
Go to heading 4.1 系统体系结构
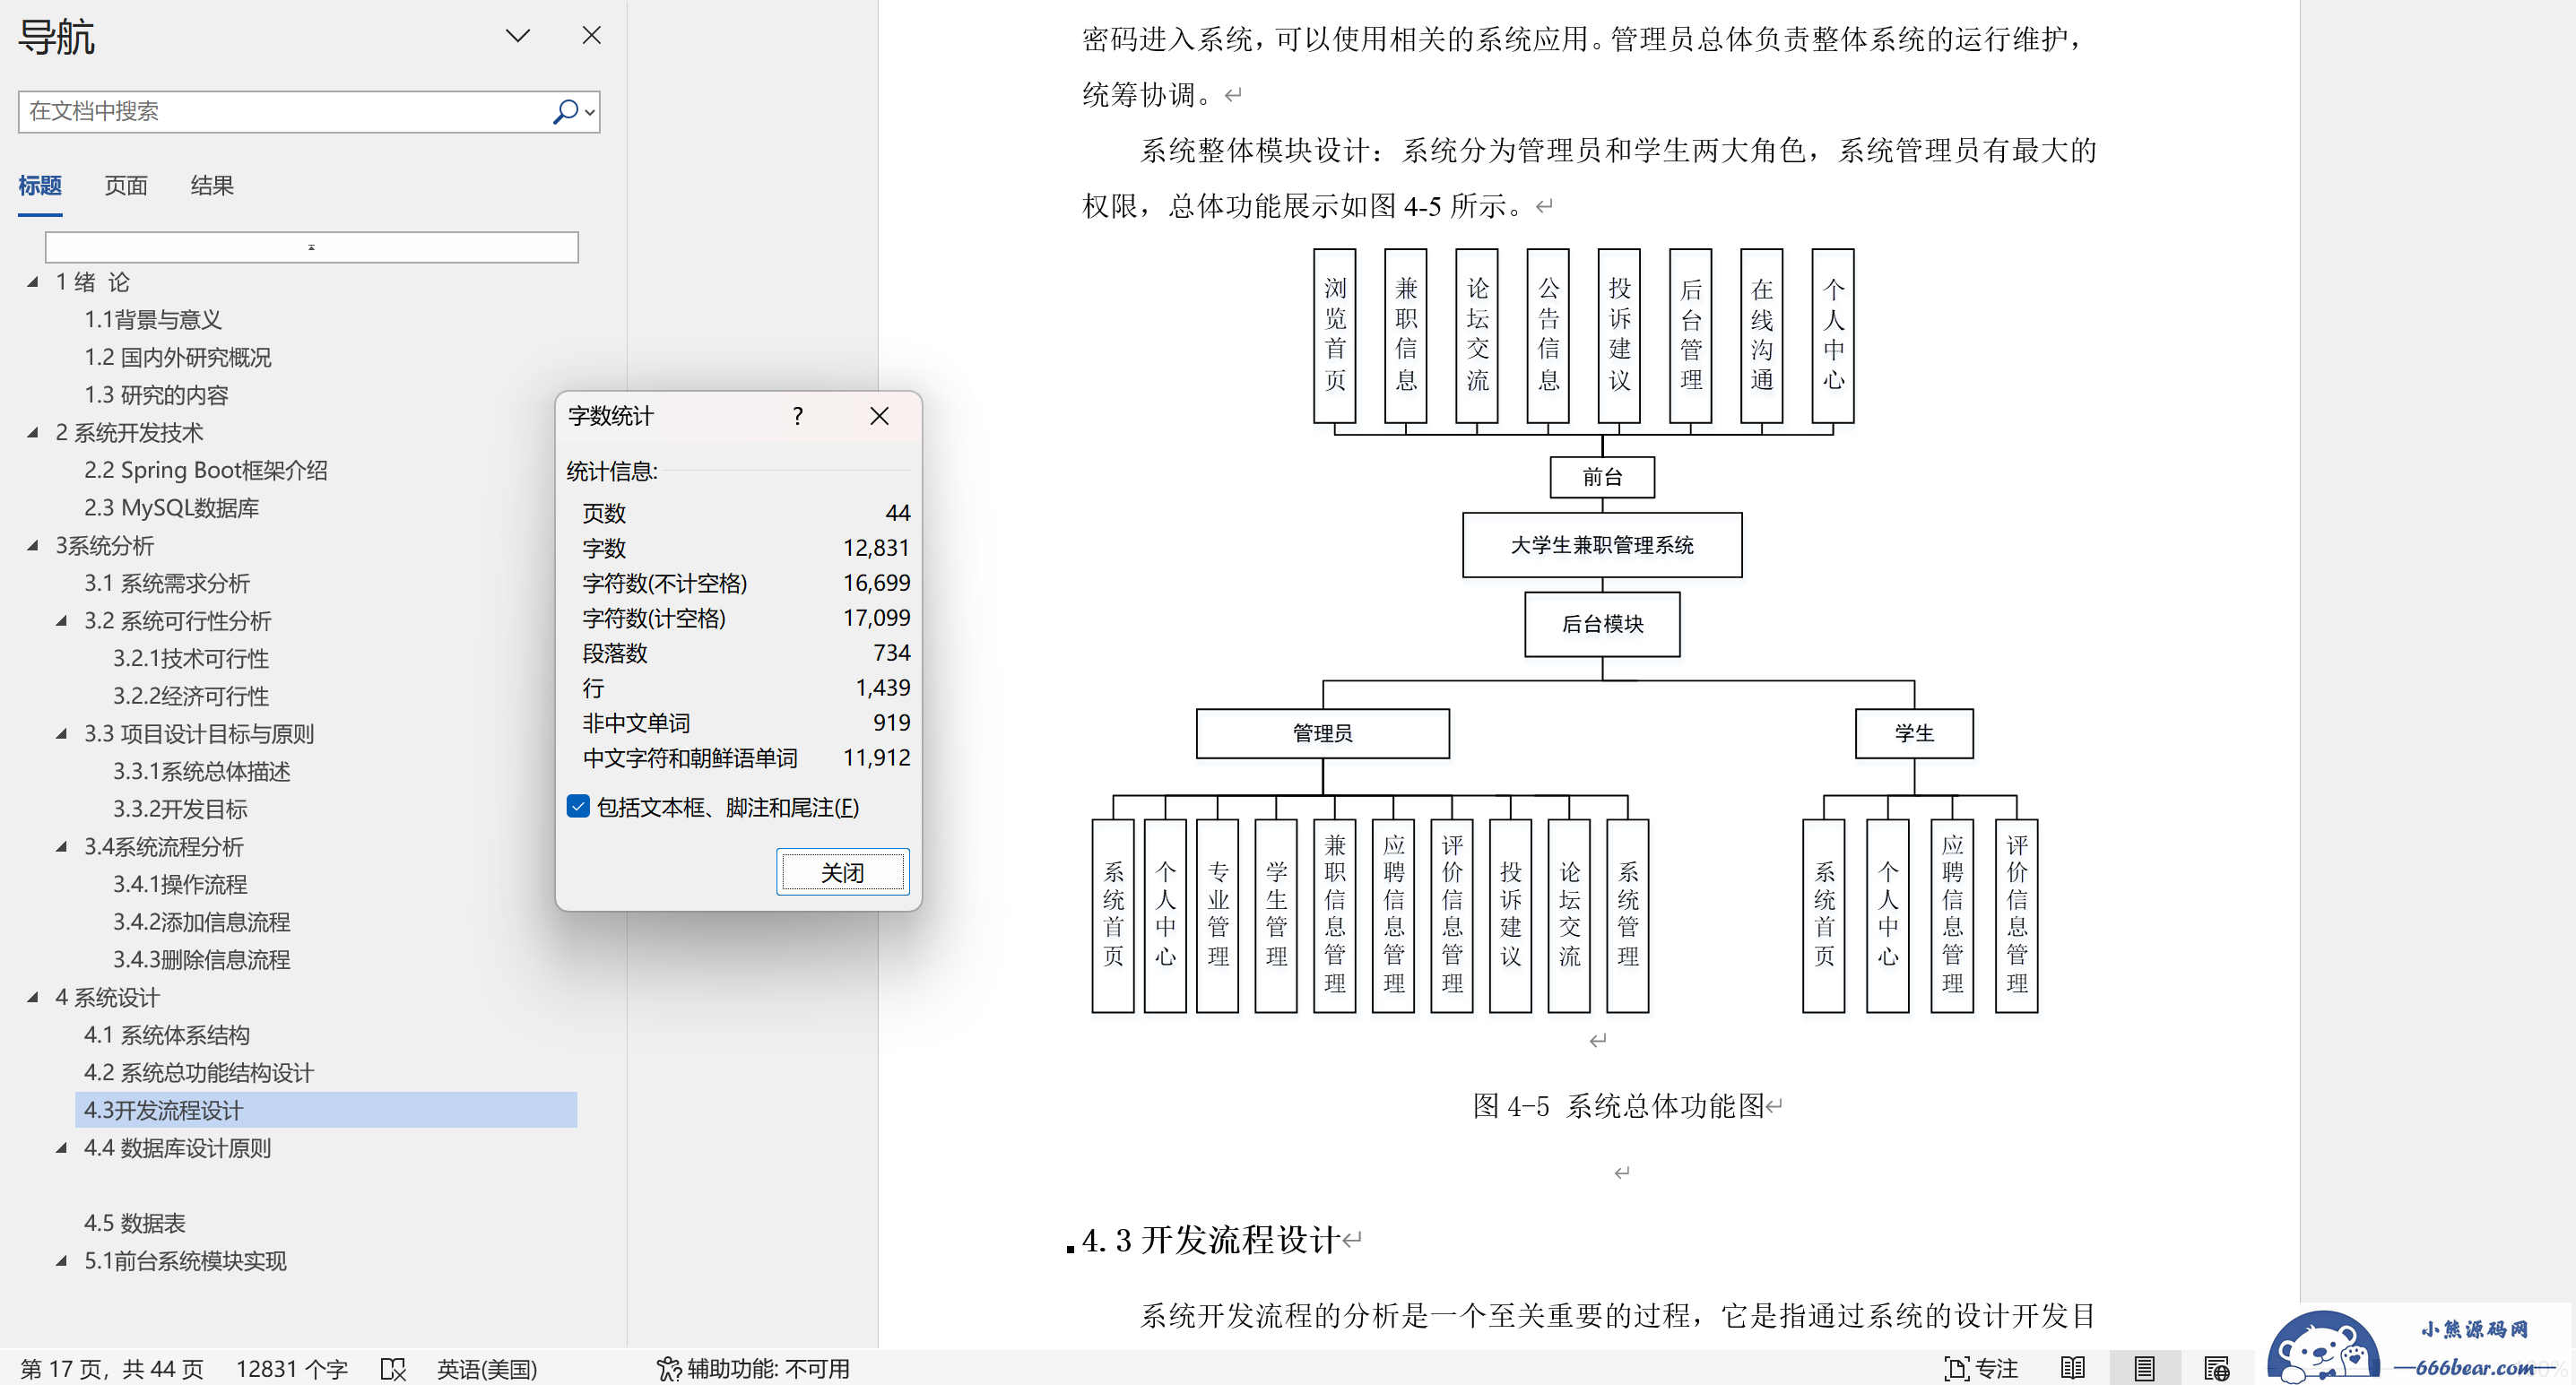(x=167, y=1035)
